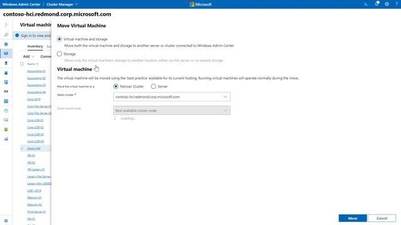Open the Accounting-01 virtual machine link
Screen dimensions: 401x225
pos(36,71)
